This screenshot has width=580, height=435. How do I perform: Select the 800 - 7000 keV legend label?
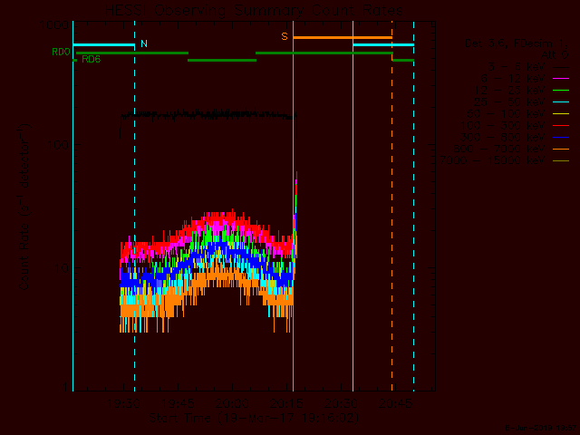point(499,149)
